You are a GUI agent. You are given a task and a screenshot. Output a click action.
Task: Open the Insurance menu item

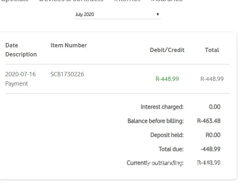[167, 1]
